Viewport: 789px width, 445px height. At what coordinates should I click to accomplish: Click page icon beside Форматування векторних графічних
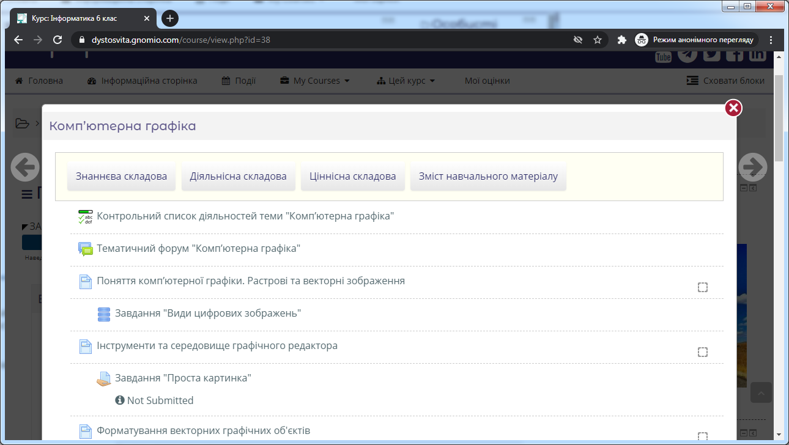(86, 432)
